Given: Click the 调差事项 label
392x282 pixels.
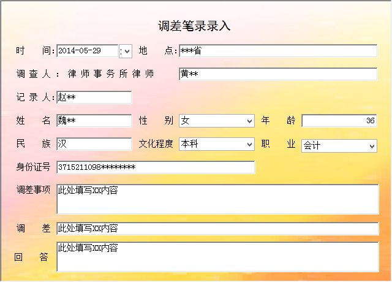Looking at the screenshot, I should [x=33, y=190].
